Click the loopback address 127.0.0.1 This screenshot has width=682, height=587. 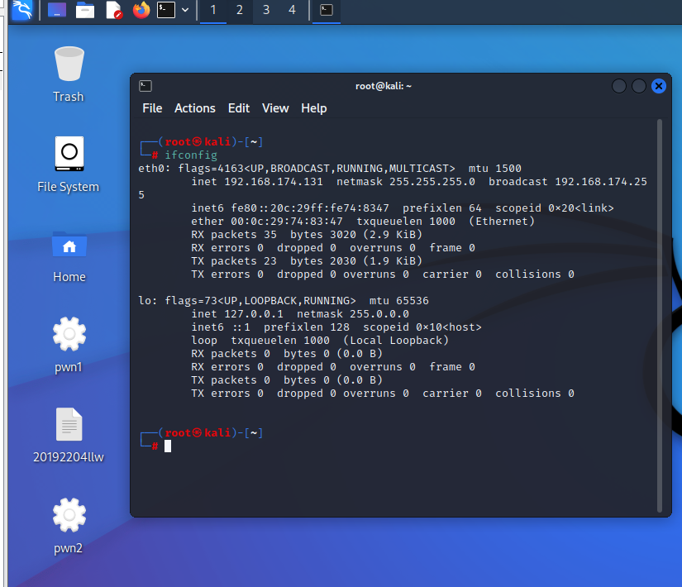(x=254, y=314)
